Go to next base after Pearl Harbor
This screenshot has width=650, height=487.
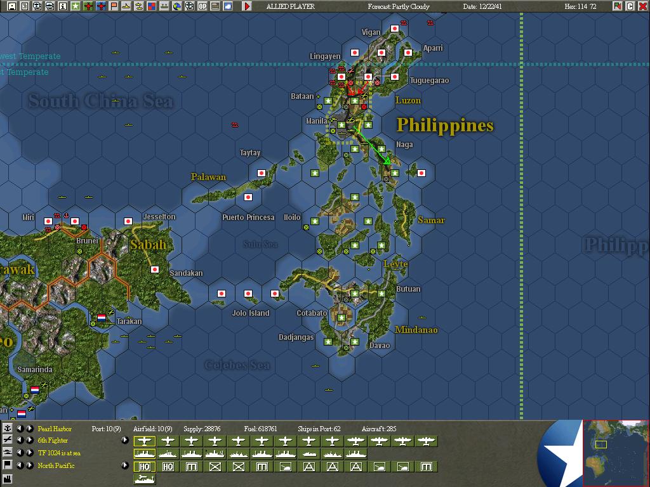pos(29,428)
